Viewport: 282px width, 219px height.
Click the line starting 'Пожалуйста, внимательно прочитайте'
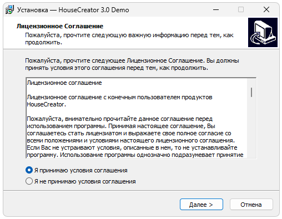(120, 119)
